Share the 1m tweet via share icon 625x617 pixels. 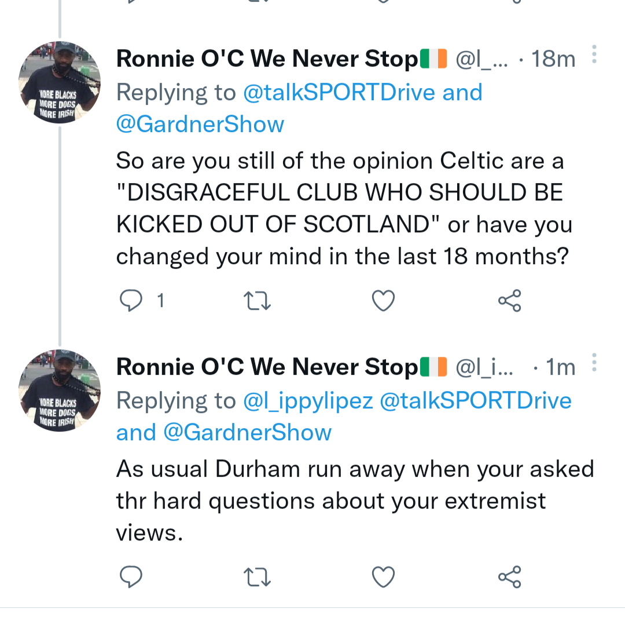pyautogui.click(x=510, y=576)
